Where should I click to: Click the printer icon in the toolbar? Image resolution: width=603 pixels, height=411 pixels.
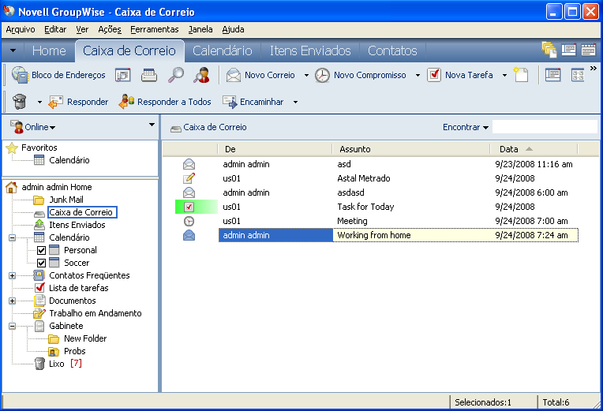click(x=149, y=76)
